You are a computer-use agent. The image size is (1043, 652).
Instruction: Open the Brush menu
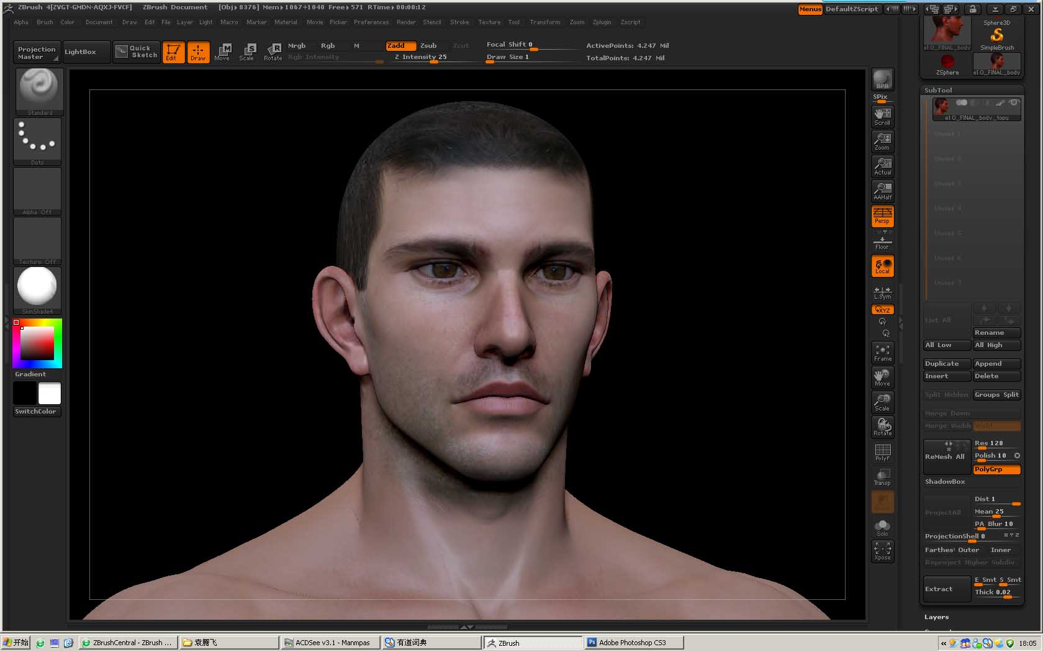click(45, 22)
